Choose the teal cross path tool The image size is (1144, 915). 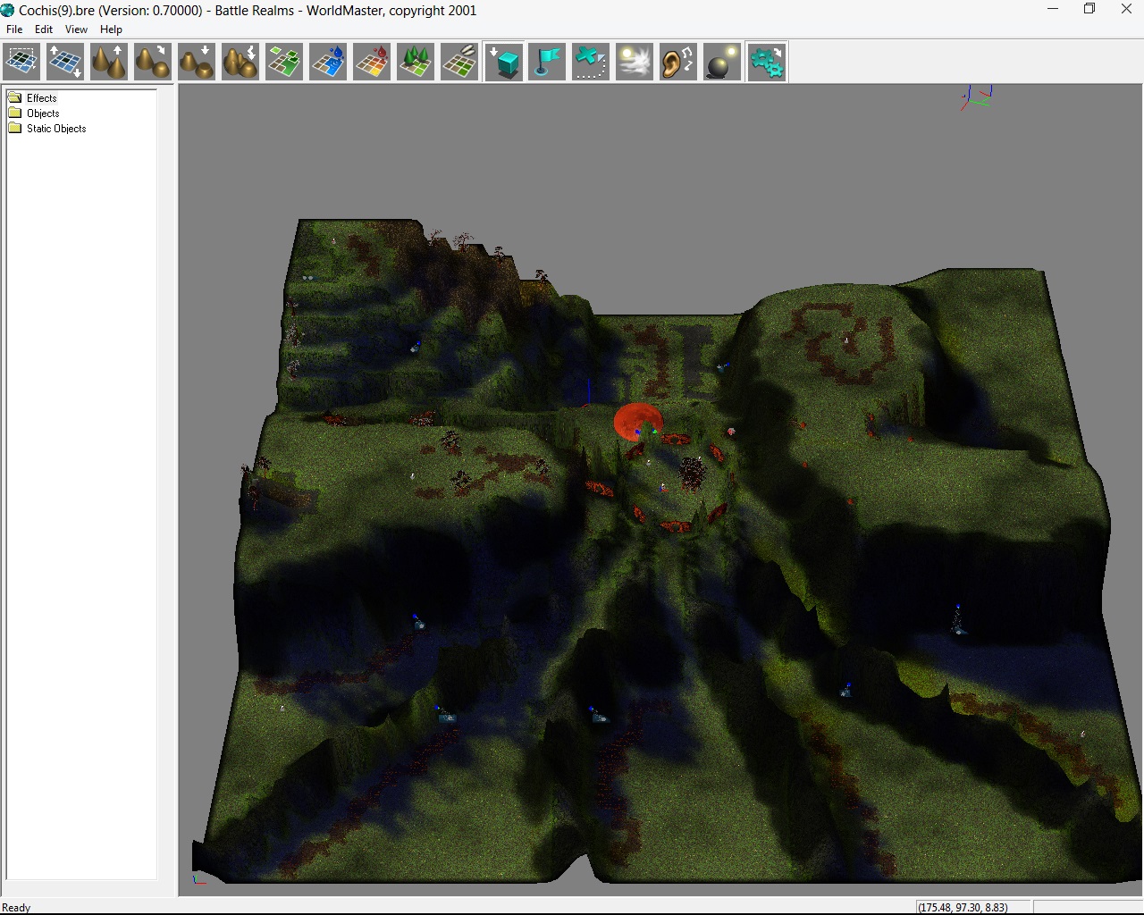coord(591,63)
